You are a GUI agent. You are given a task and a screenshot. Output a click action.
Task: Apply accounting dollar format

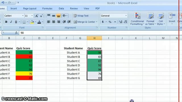click(x=103, y=22)
